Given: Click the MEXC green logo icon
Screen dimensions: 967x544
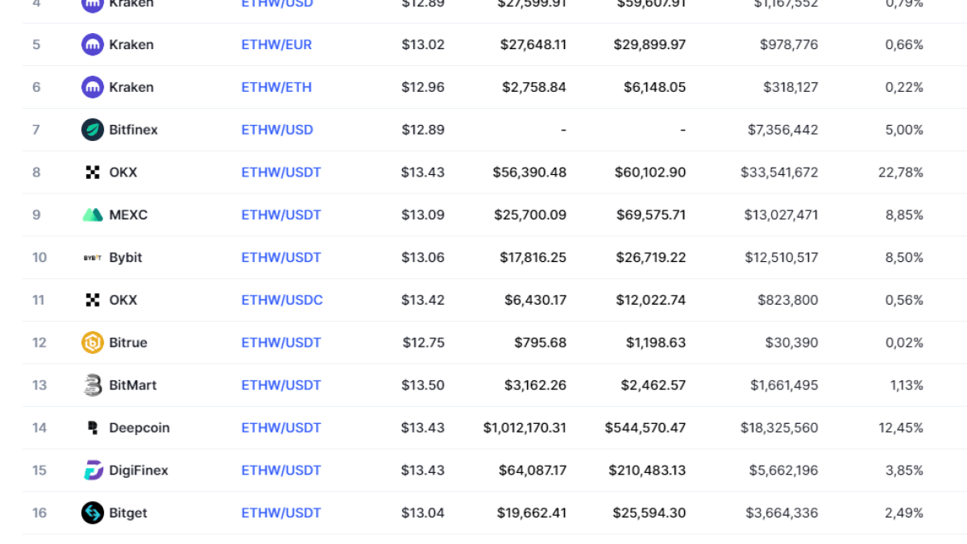Looking at the screenshot, I should click(93, 215).
